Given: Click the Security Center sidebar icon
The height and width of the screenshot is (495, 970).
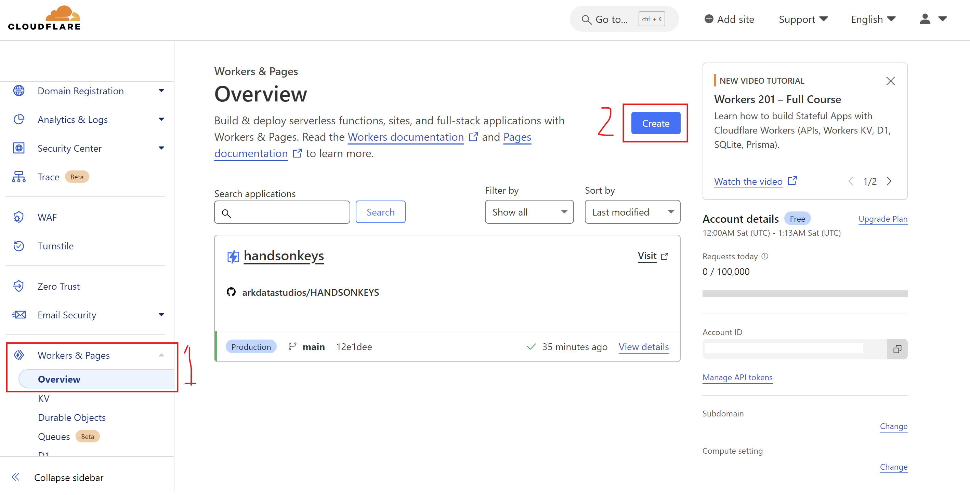Looking at the screenshot, I should 18,148.
